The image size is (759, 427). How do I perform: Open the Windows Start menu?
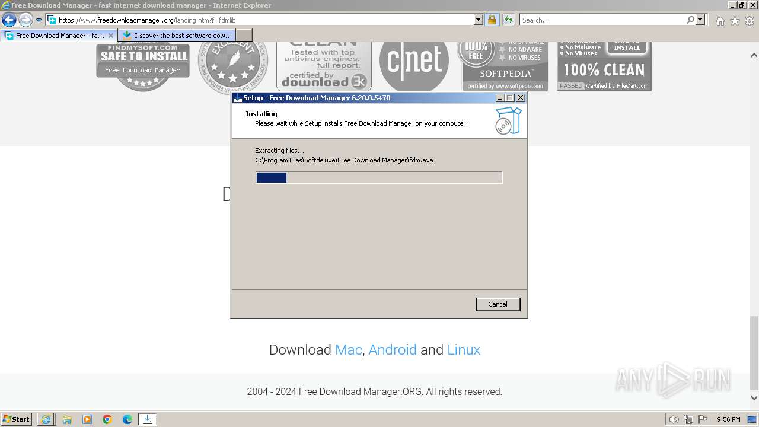17,419
